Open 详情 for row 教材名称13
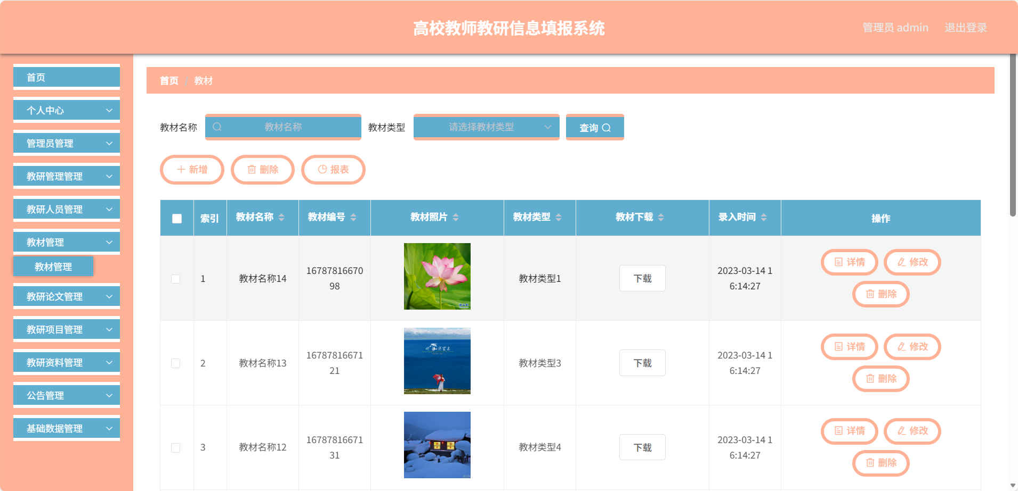 pos(850,347)
